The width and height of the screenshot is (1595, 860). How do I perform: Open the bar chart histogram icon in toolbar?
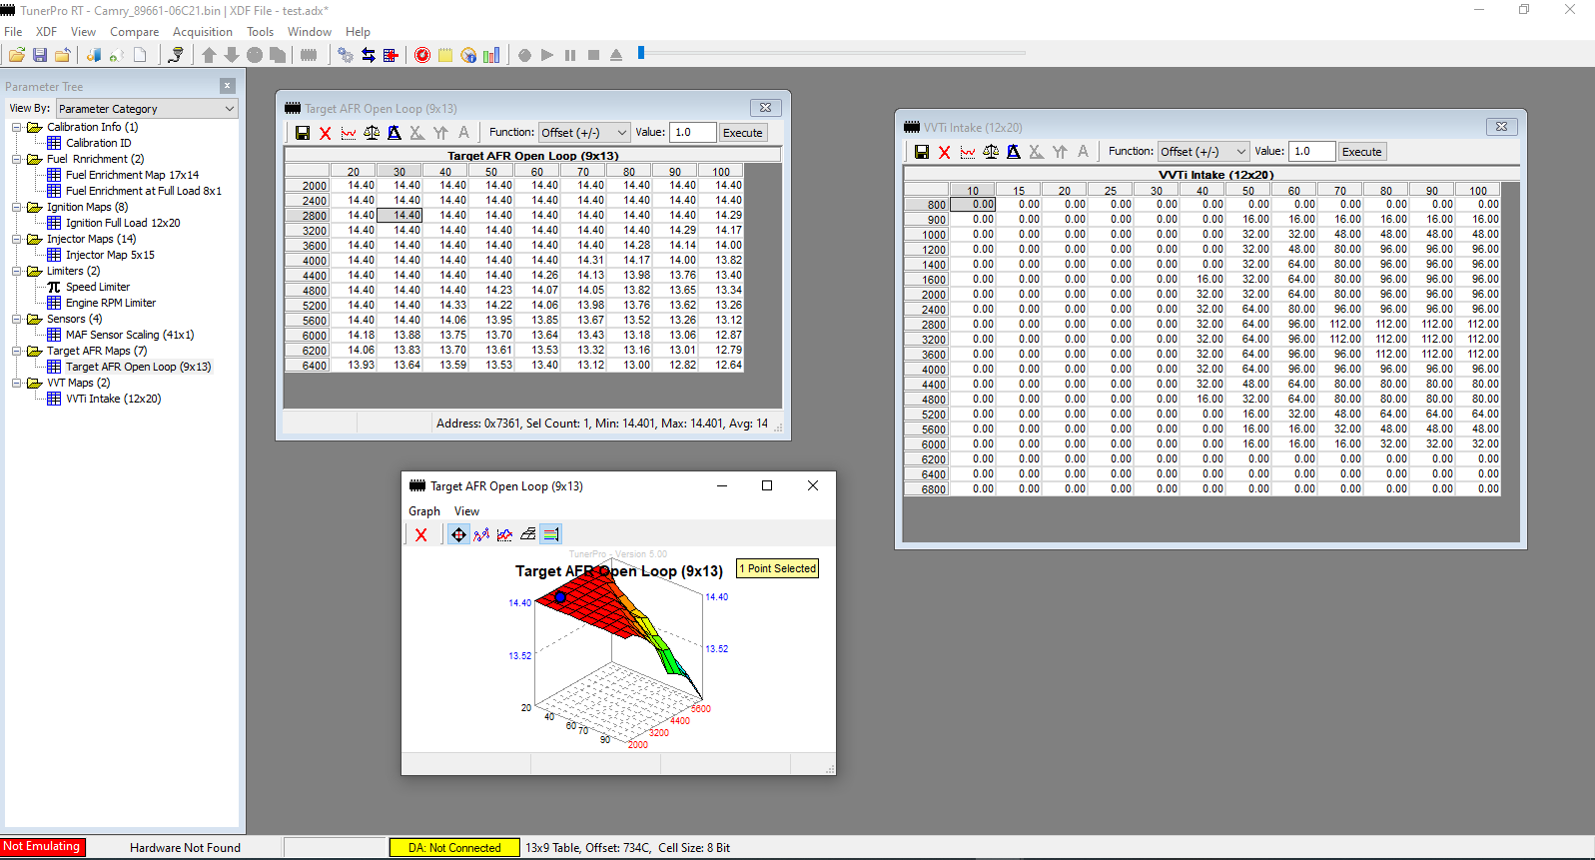pos(491,55)
